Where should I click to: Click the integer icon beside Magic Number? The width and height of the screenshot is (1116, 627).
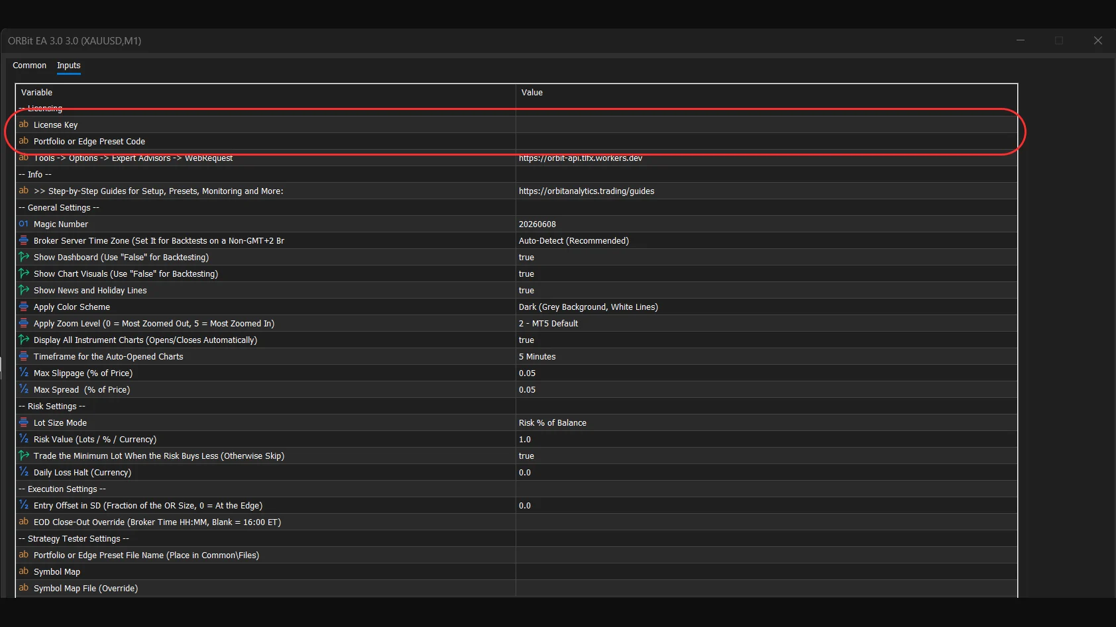(x=24, y=224)
